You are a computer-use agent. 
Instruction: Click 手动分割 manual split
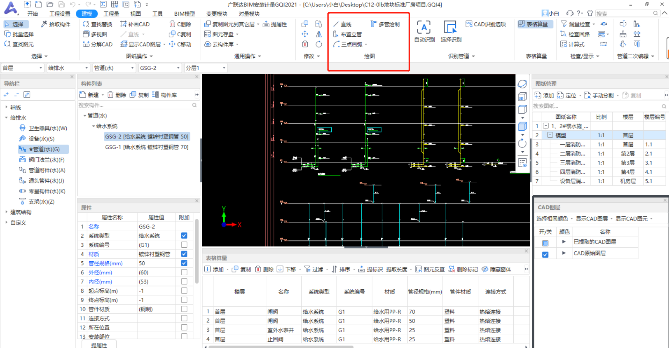[x=599, y=95]
